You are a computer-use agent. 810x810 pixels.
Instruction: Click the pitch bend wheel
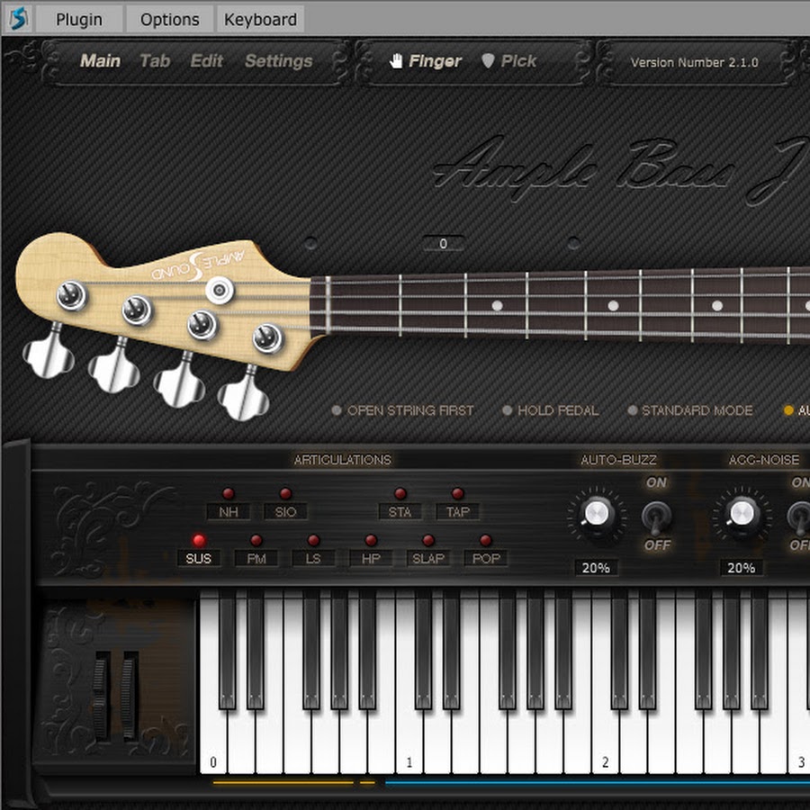pyautogui.click(x=102, y=695)
